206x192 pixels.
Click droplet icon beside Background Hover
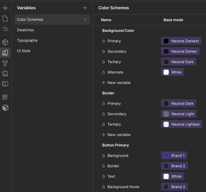(x=104, y=187)
